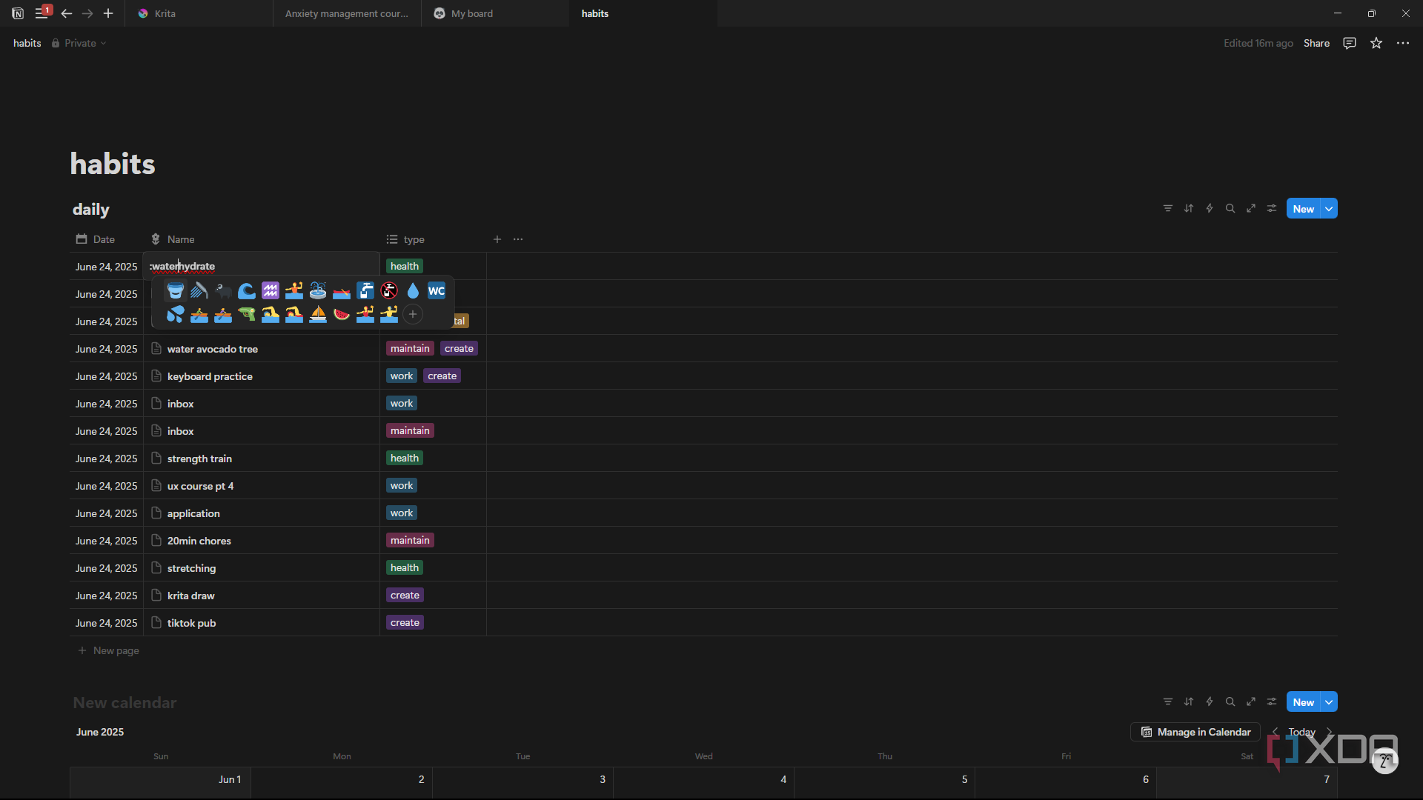Image resolution: width=1423 pixels, height=800 pixels.
Task: Choose the sweat droplets emoji
Action: (x=176, y=314)
